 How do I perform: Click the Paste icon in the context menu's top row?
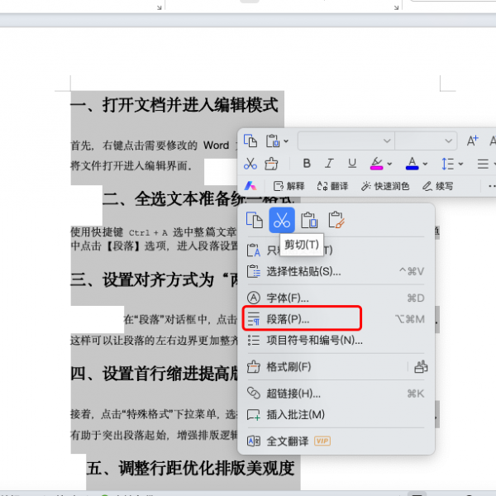pos(309,220)
